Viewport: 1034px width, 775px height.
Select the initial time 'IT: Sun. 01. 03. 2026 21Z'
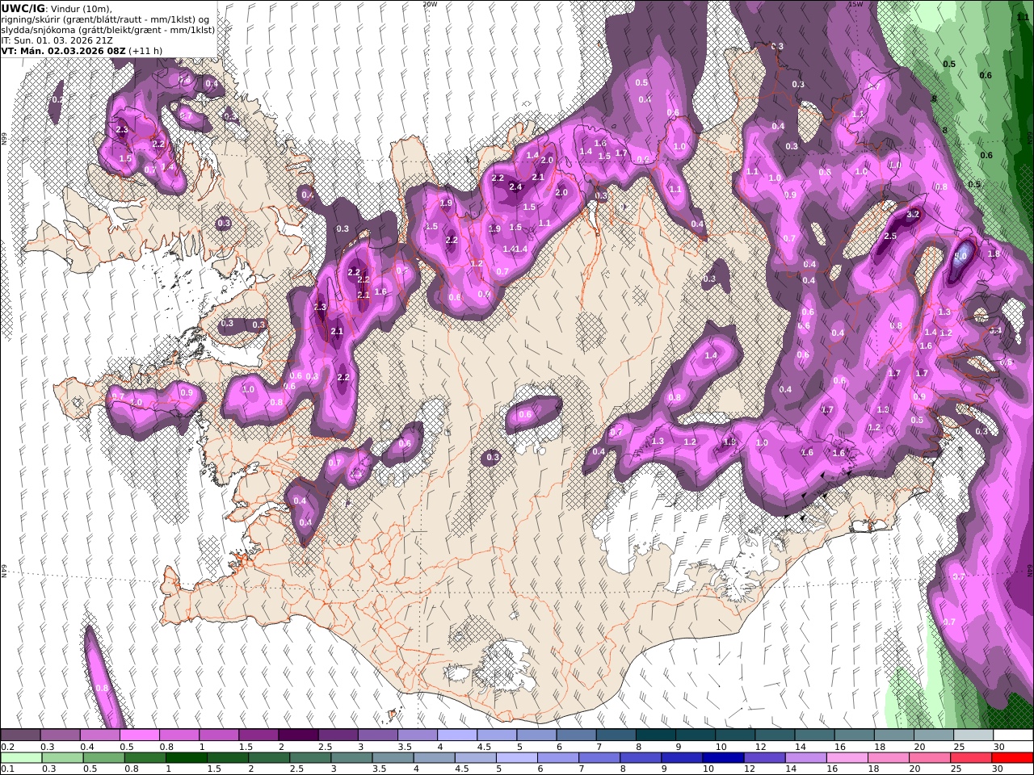tap(58, 40)
